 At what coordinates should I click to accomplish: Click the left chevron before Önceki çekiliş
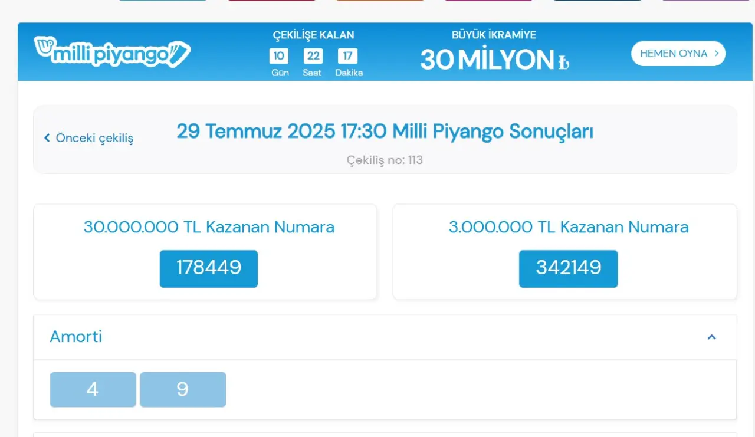coord(47,138)
